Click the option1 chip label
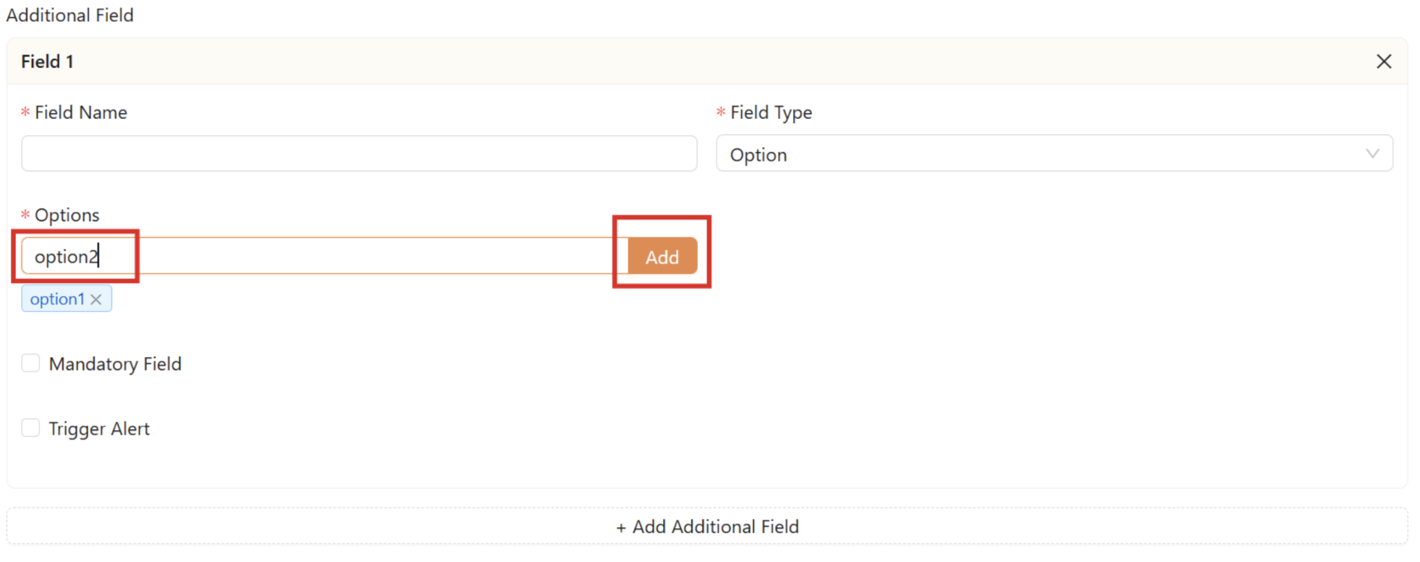This screenshot has width=1420, height=562. click(x=57, y=298)
